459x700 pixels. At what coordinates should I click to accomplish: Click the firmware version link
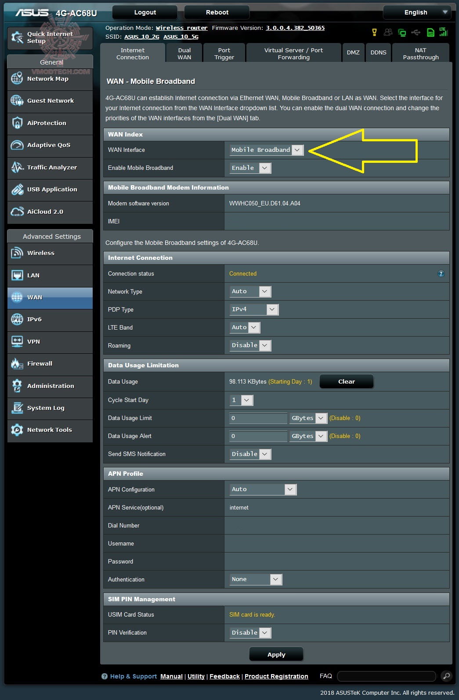coord(295,28)
